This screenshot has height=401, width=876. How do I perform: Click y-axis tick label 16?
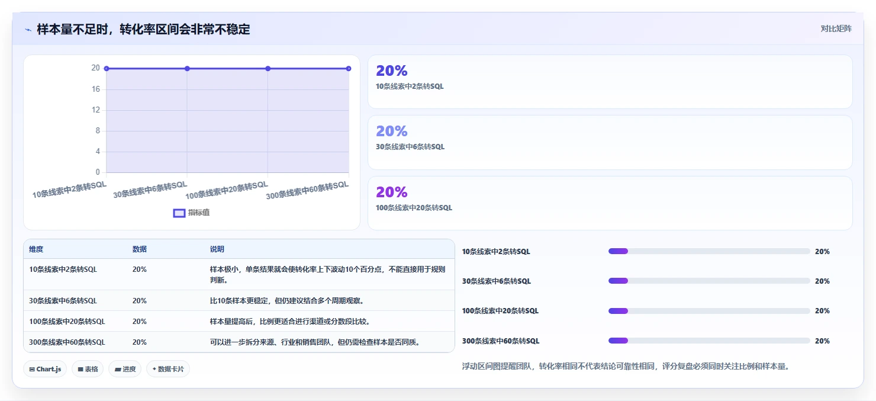pyautogui.click(x=96, y=89)
